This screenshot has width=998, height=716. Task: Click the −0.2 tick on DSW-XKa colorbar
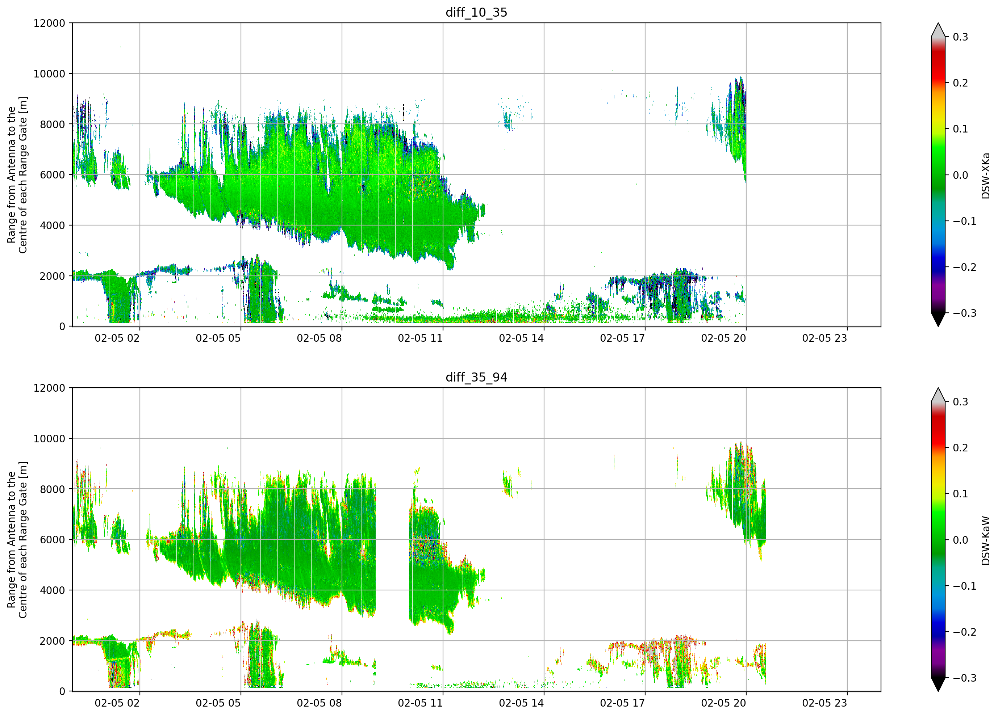pos(965,268)
